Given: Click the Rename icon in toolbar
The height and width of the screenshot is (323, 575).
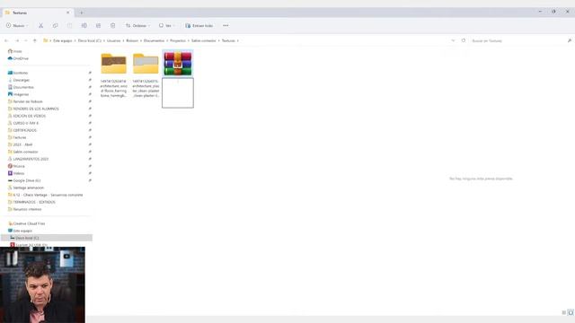Looking at the screenshot, I should coord(84,26).
